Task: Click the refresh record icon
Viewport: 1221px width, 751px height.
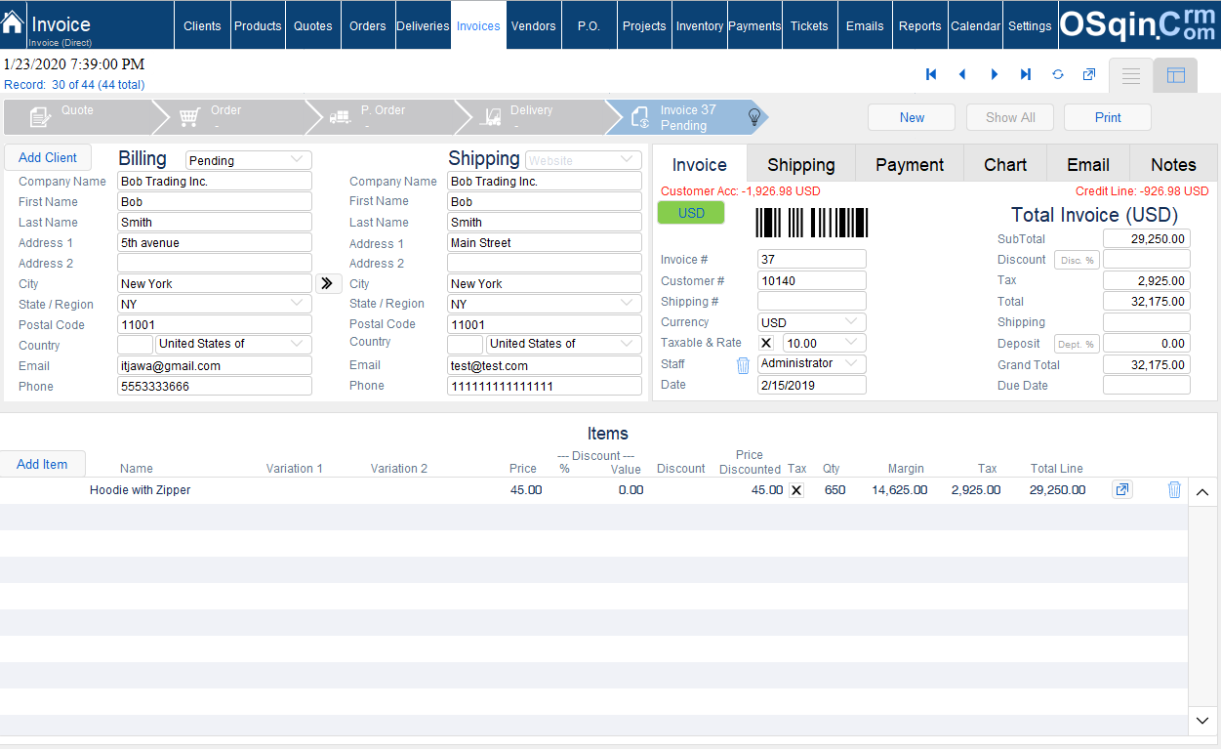Action: click(1058, 74)
